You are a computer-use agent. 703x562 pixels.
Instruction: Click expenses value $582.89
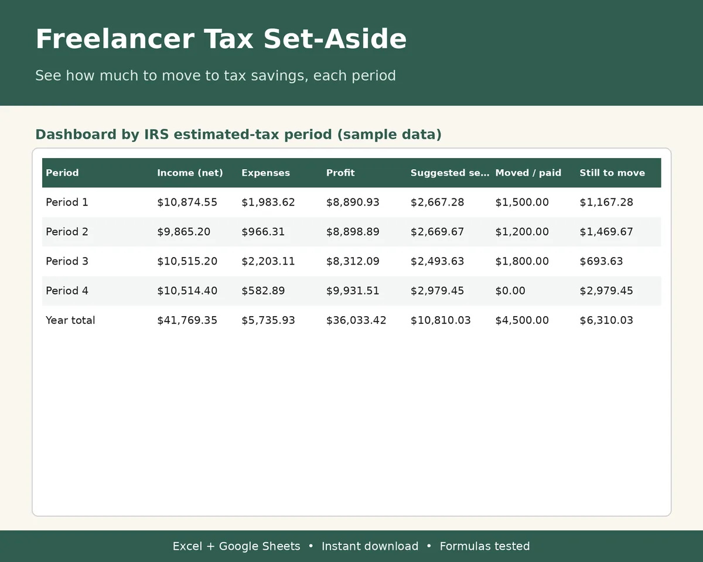[263, 290]
